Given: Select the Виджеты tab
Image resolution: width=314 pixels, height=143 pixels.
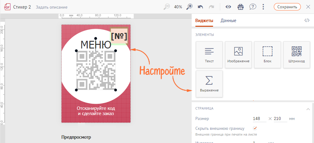Looking at the screenshot, I should (x=204, y=21).
